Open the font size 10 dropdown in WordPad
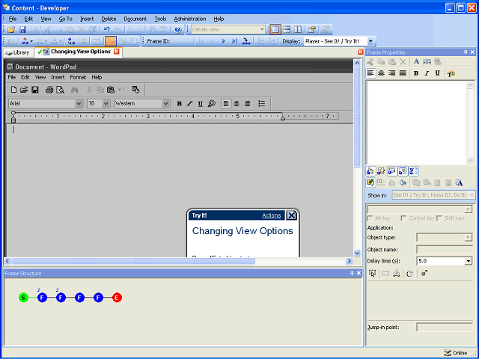 click(x=106, y=103)
